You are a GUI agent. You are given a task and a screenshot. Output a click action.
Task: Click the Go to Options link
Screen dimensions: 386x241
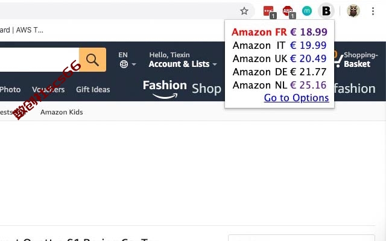[x=296, y=98]
